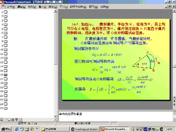Go to next slide double-arrow button
Viewport: 176px width, 132px height.
[174, 105]
